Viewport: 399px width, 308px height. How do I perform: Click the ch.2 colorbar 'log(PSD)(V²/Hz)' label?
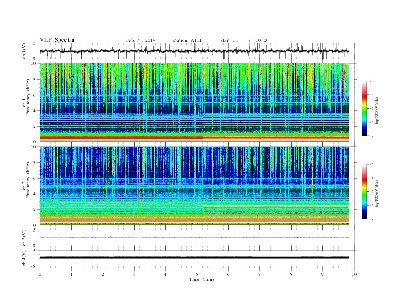pos(377,193)
